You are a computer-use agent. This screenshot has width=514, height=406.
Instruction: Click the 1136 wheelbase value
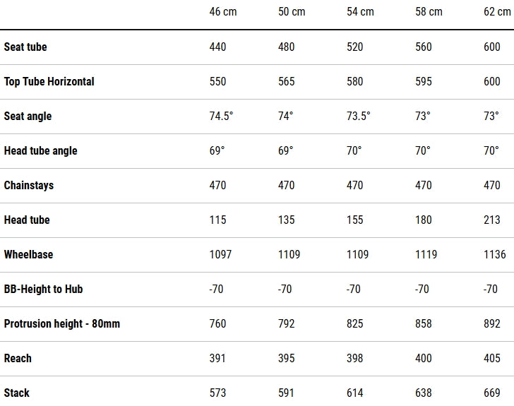(x=494, y=254)
